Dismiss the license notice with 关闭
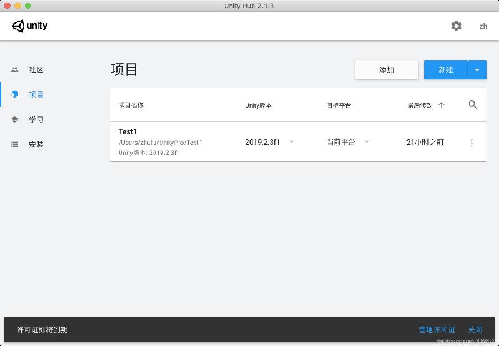The image size is (499, 346). [x=475, y=330]
